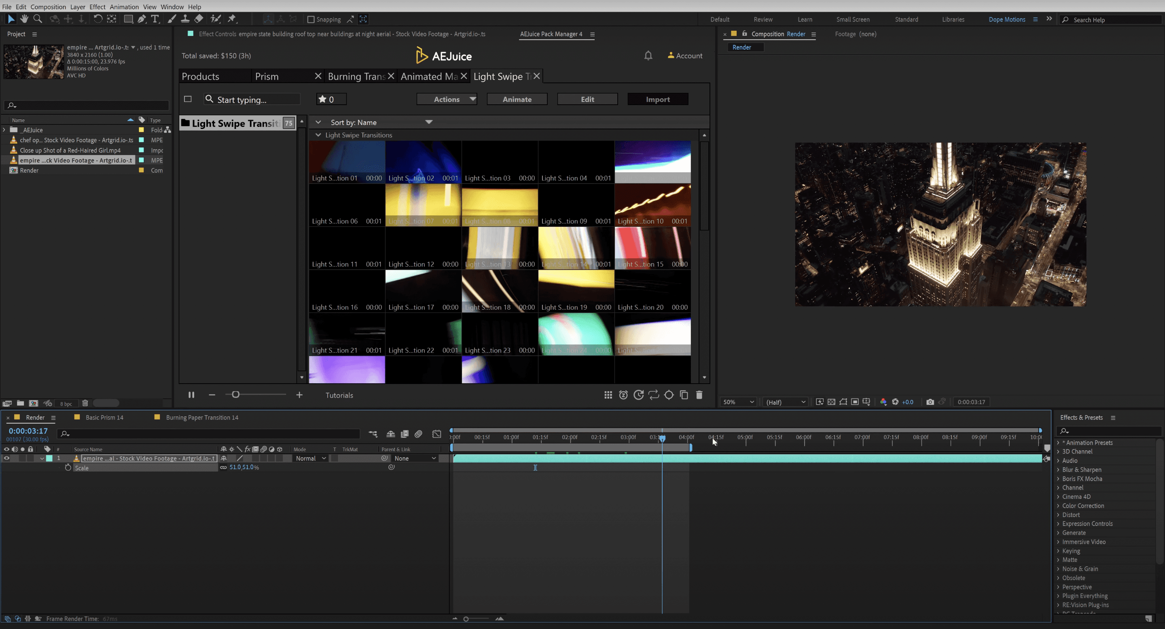Select the Eraser tool
This screenshot has width=1165, height=629.
[x=199, y=19]
